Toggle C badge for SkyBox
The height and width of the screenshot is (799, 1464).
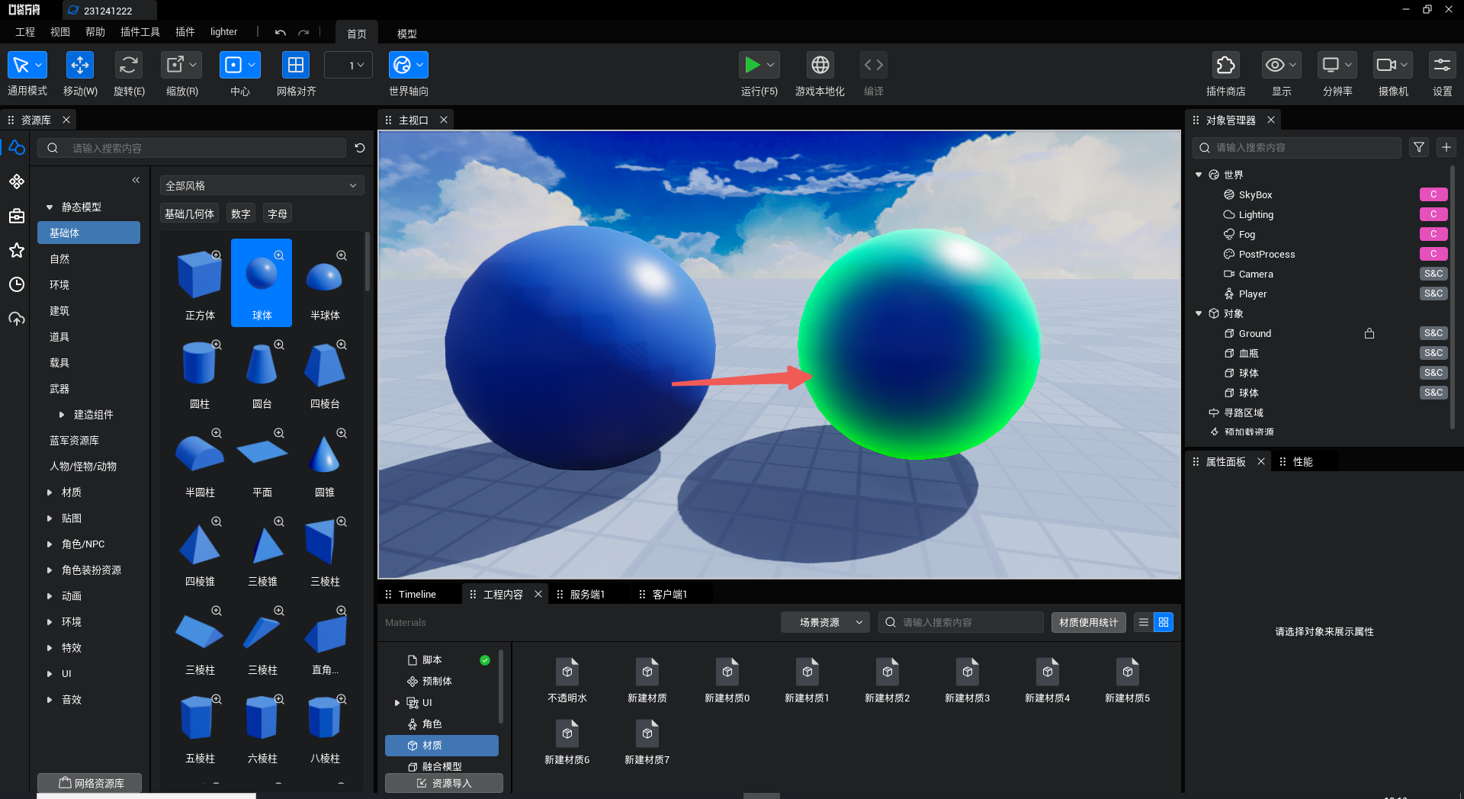(1433, 194)
